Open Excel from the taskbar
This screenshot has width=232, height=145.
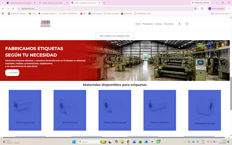pyautogui.click(x=140, y=142)
